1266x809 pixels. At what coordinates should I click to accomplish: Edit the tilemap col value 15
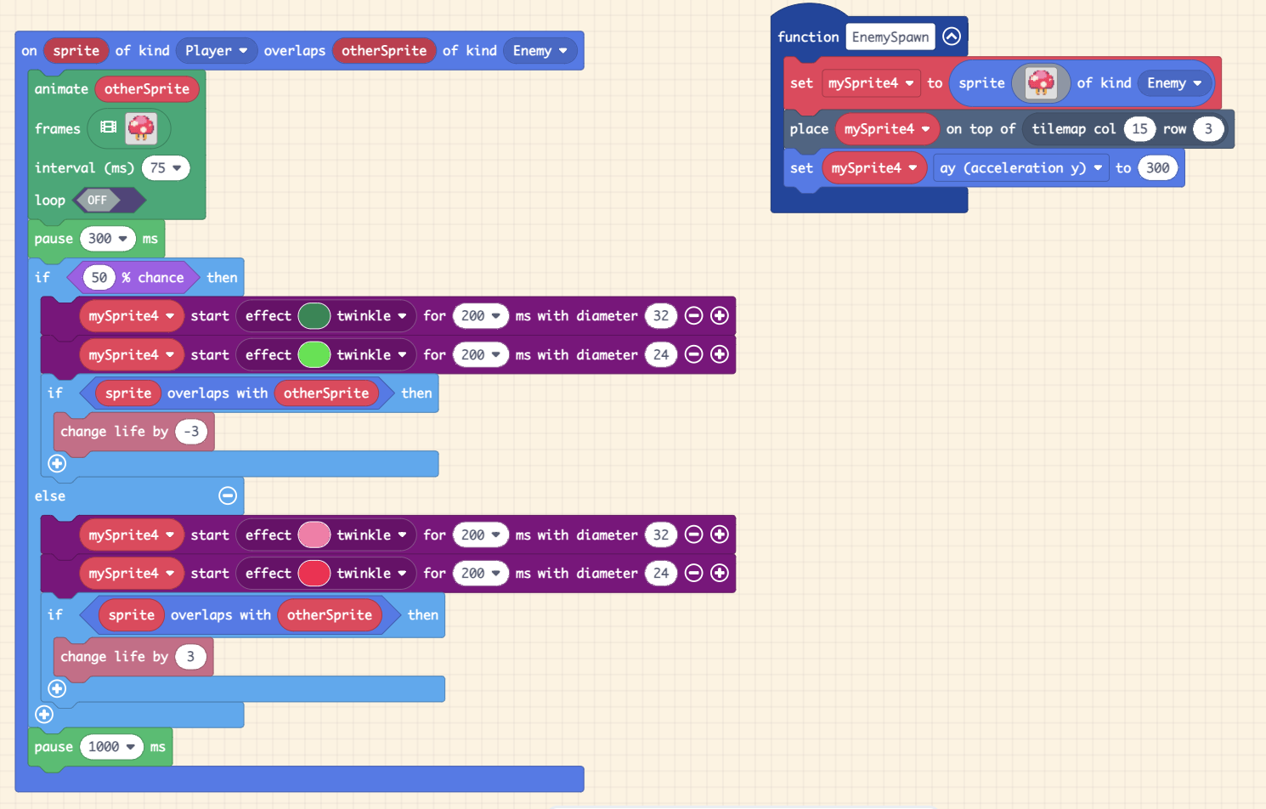coord(1139,129)
